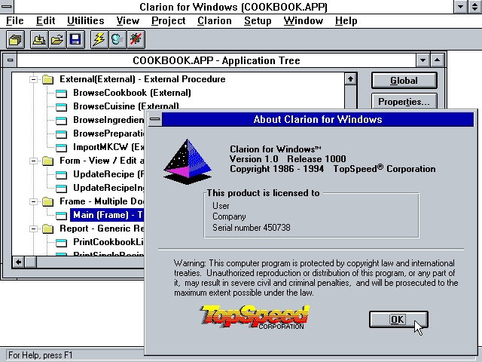Click the first toolbar icon showing stacked folders
482x362 pixels.
tap(15, 39)
